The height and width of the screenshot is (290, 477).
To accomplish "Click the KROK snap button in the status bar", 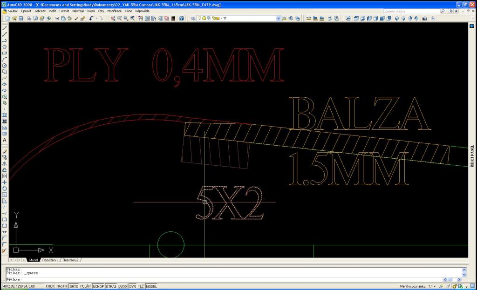I will 49,286.
